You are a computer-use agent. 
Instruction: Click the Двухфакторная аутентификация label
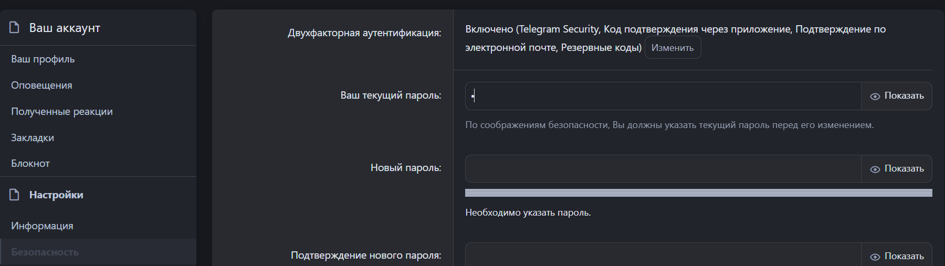[364, 33]
